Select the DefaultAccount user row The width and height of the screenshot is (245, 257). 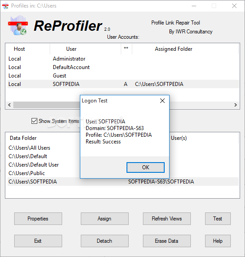click(123, 67)
